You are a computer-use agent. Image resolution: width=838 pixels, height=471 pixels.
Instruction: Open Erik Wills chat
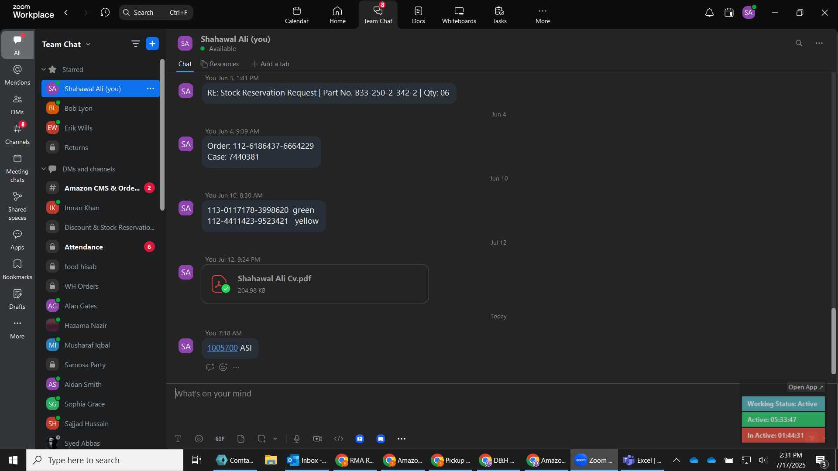coord(100,128)
